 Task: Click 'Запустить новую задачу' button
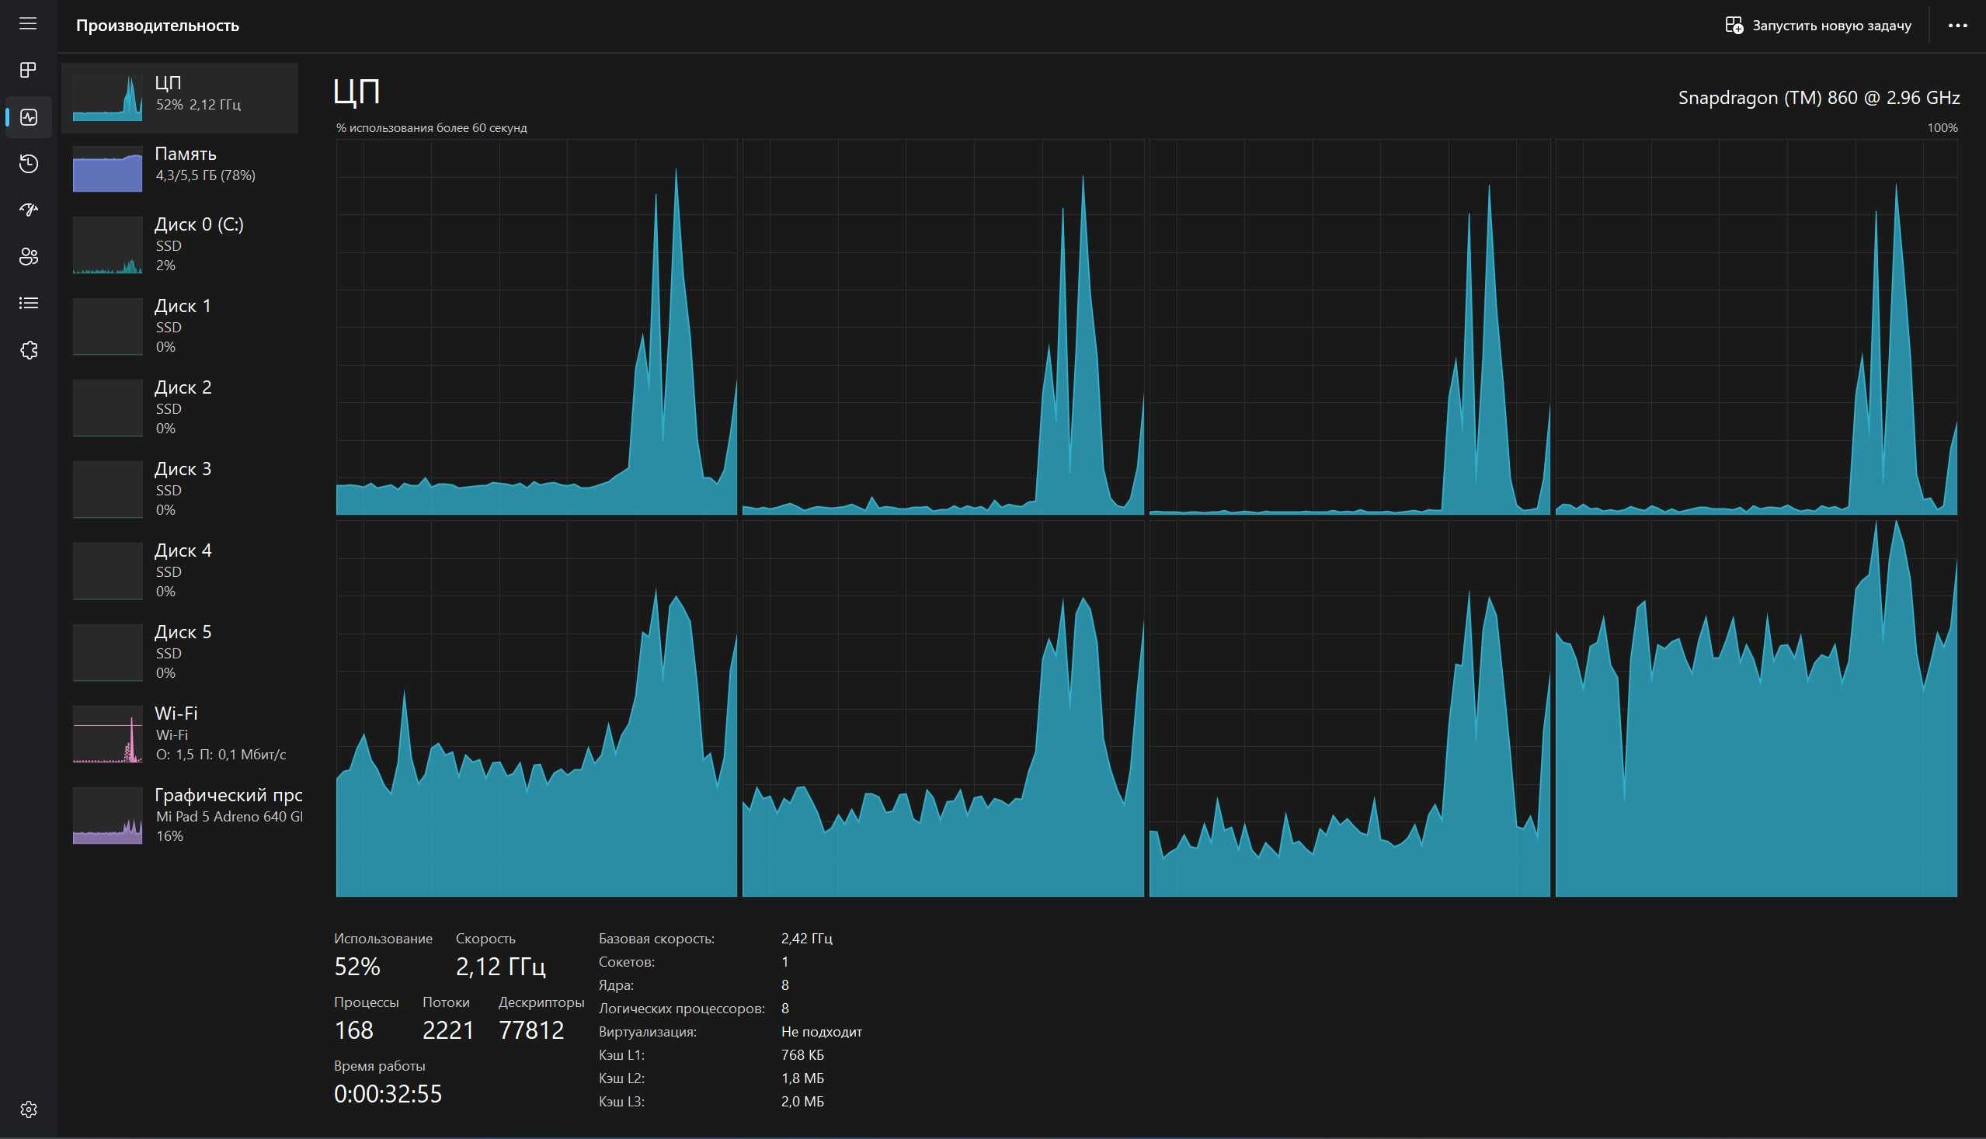pos(1818,25)
